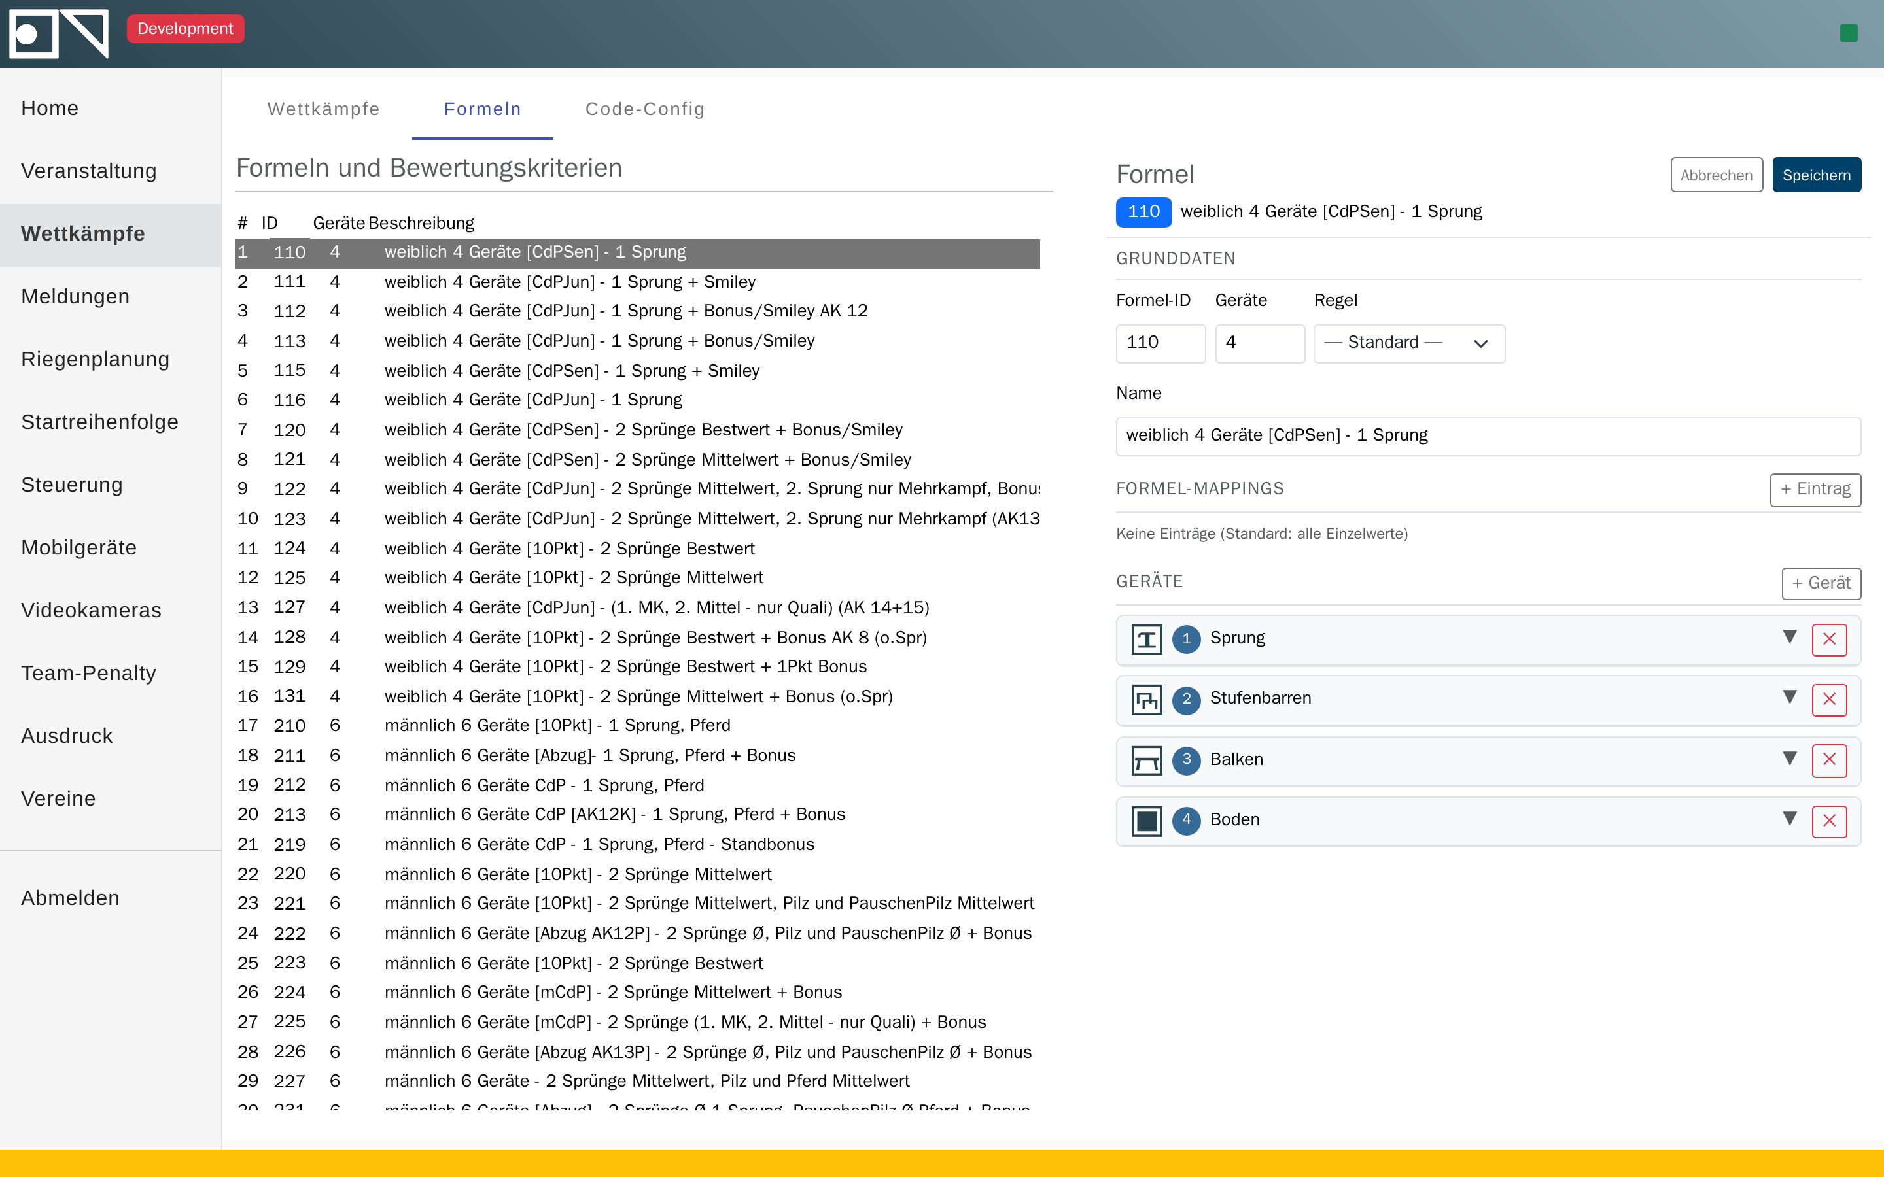The height and width of the screenshot is (1177, 1884).
Task: Select formula 129 with 1Pkt Bonus
Action: [638, 667]
